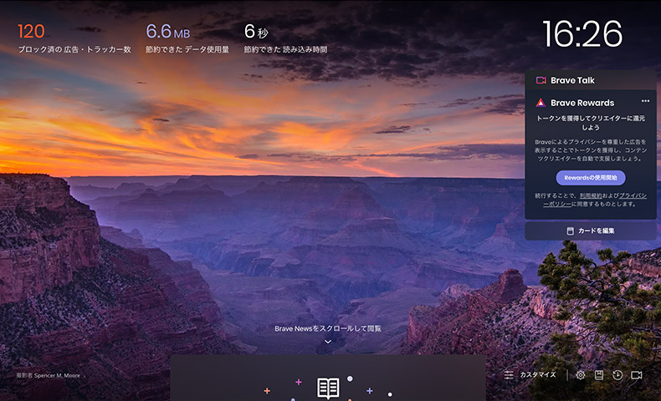The image size is (661, 401).
Task: Click the Brave Rewards triangle logo
Action: 541,103
